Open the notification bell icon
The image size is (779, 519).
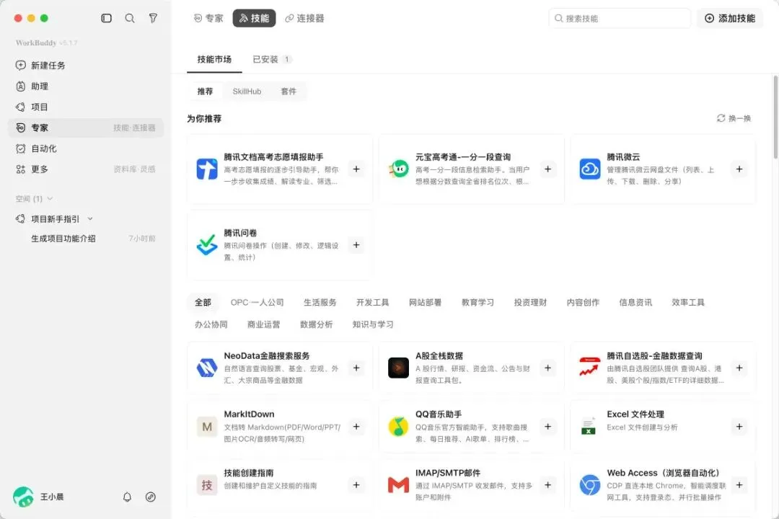point(127,497)
